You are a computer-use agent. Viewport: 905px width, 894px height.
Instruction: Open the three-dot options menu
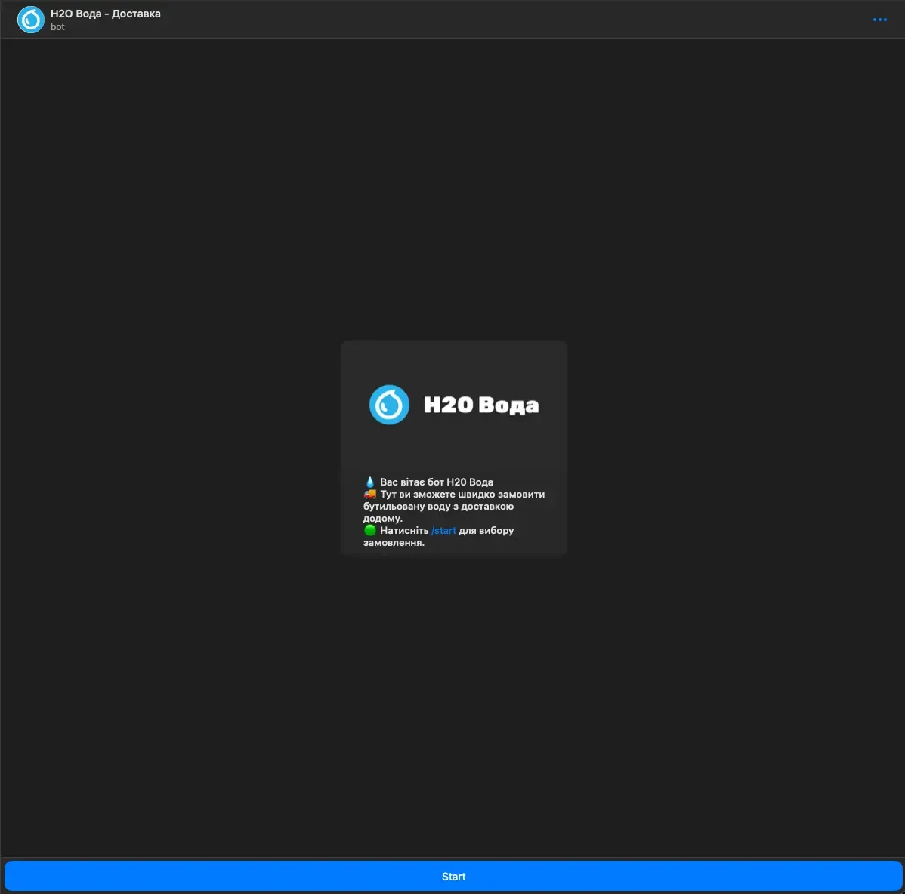tap(880, 20)
